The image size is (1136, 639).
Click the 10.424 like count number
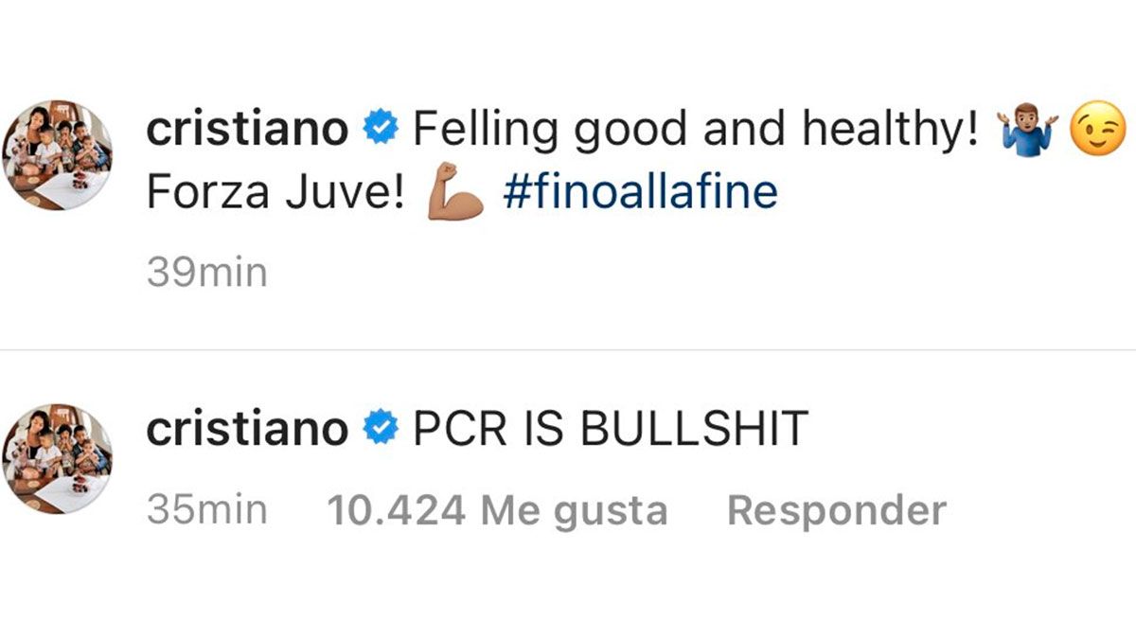click(396, 510)
